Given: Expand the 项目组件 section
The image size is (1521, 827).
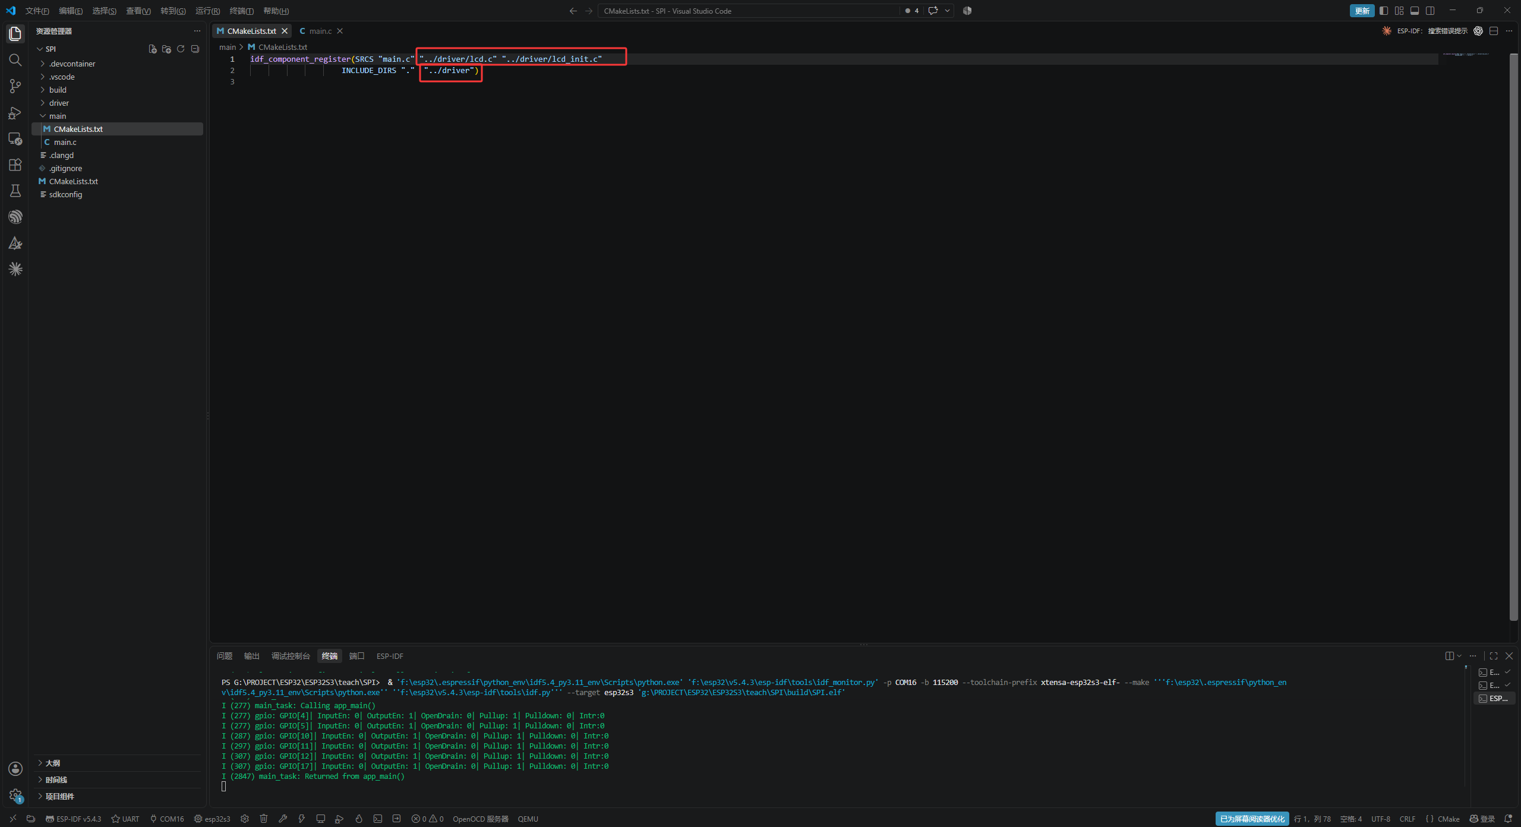Looking at the screenshot, I should coord(119,796).
